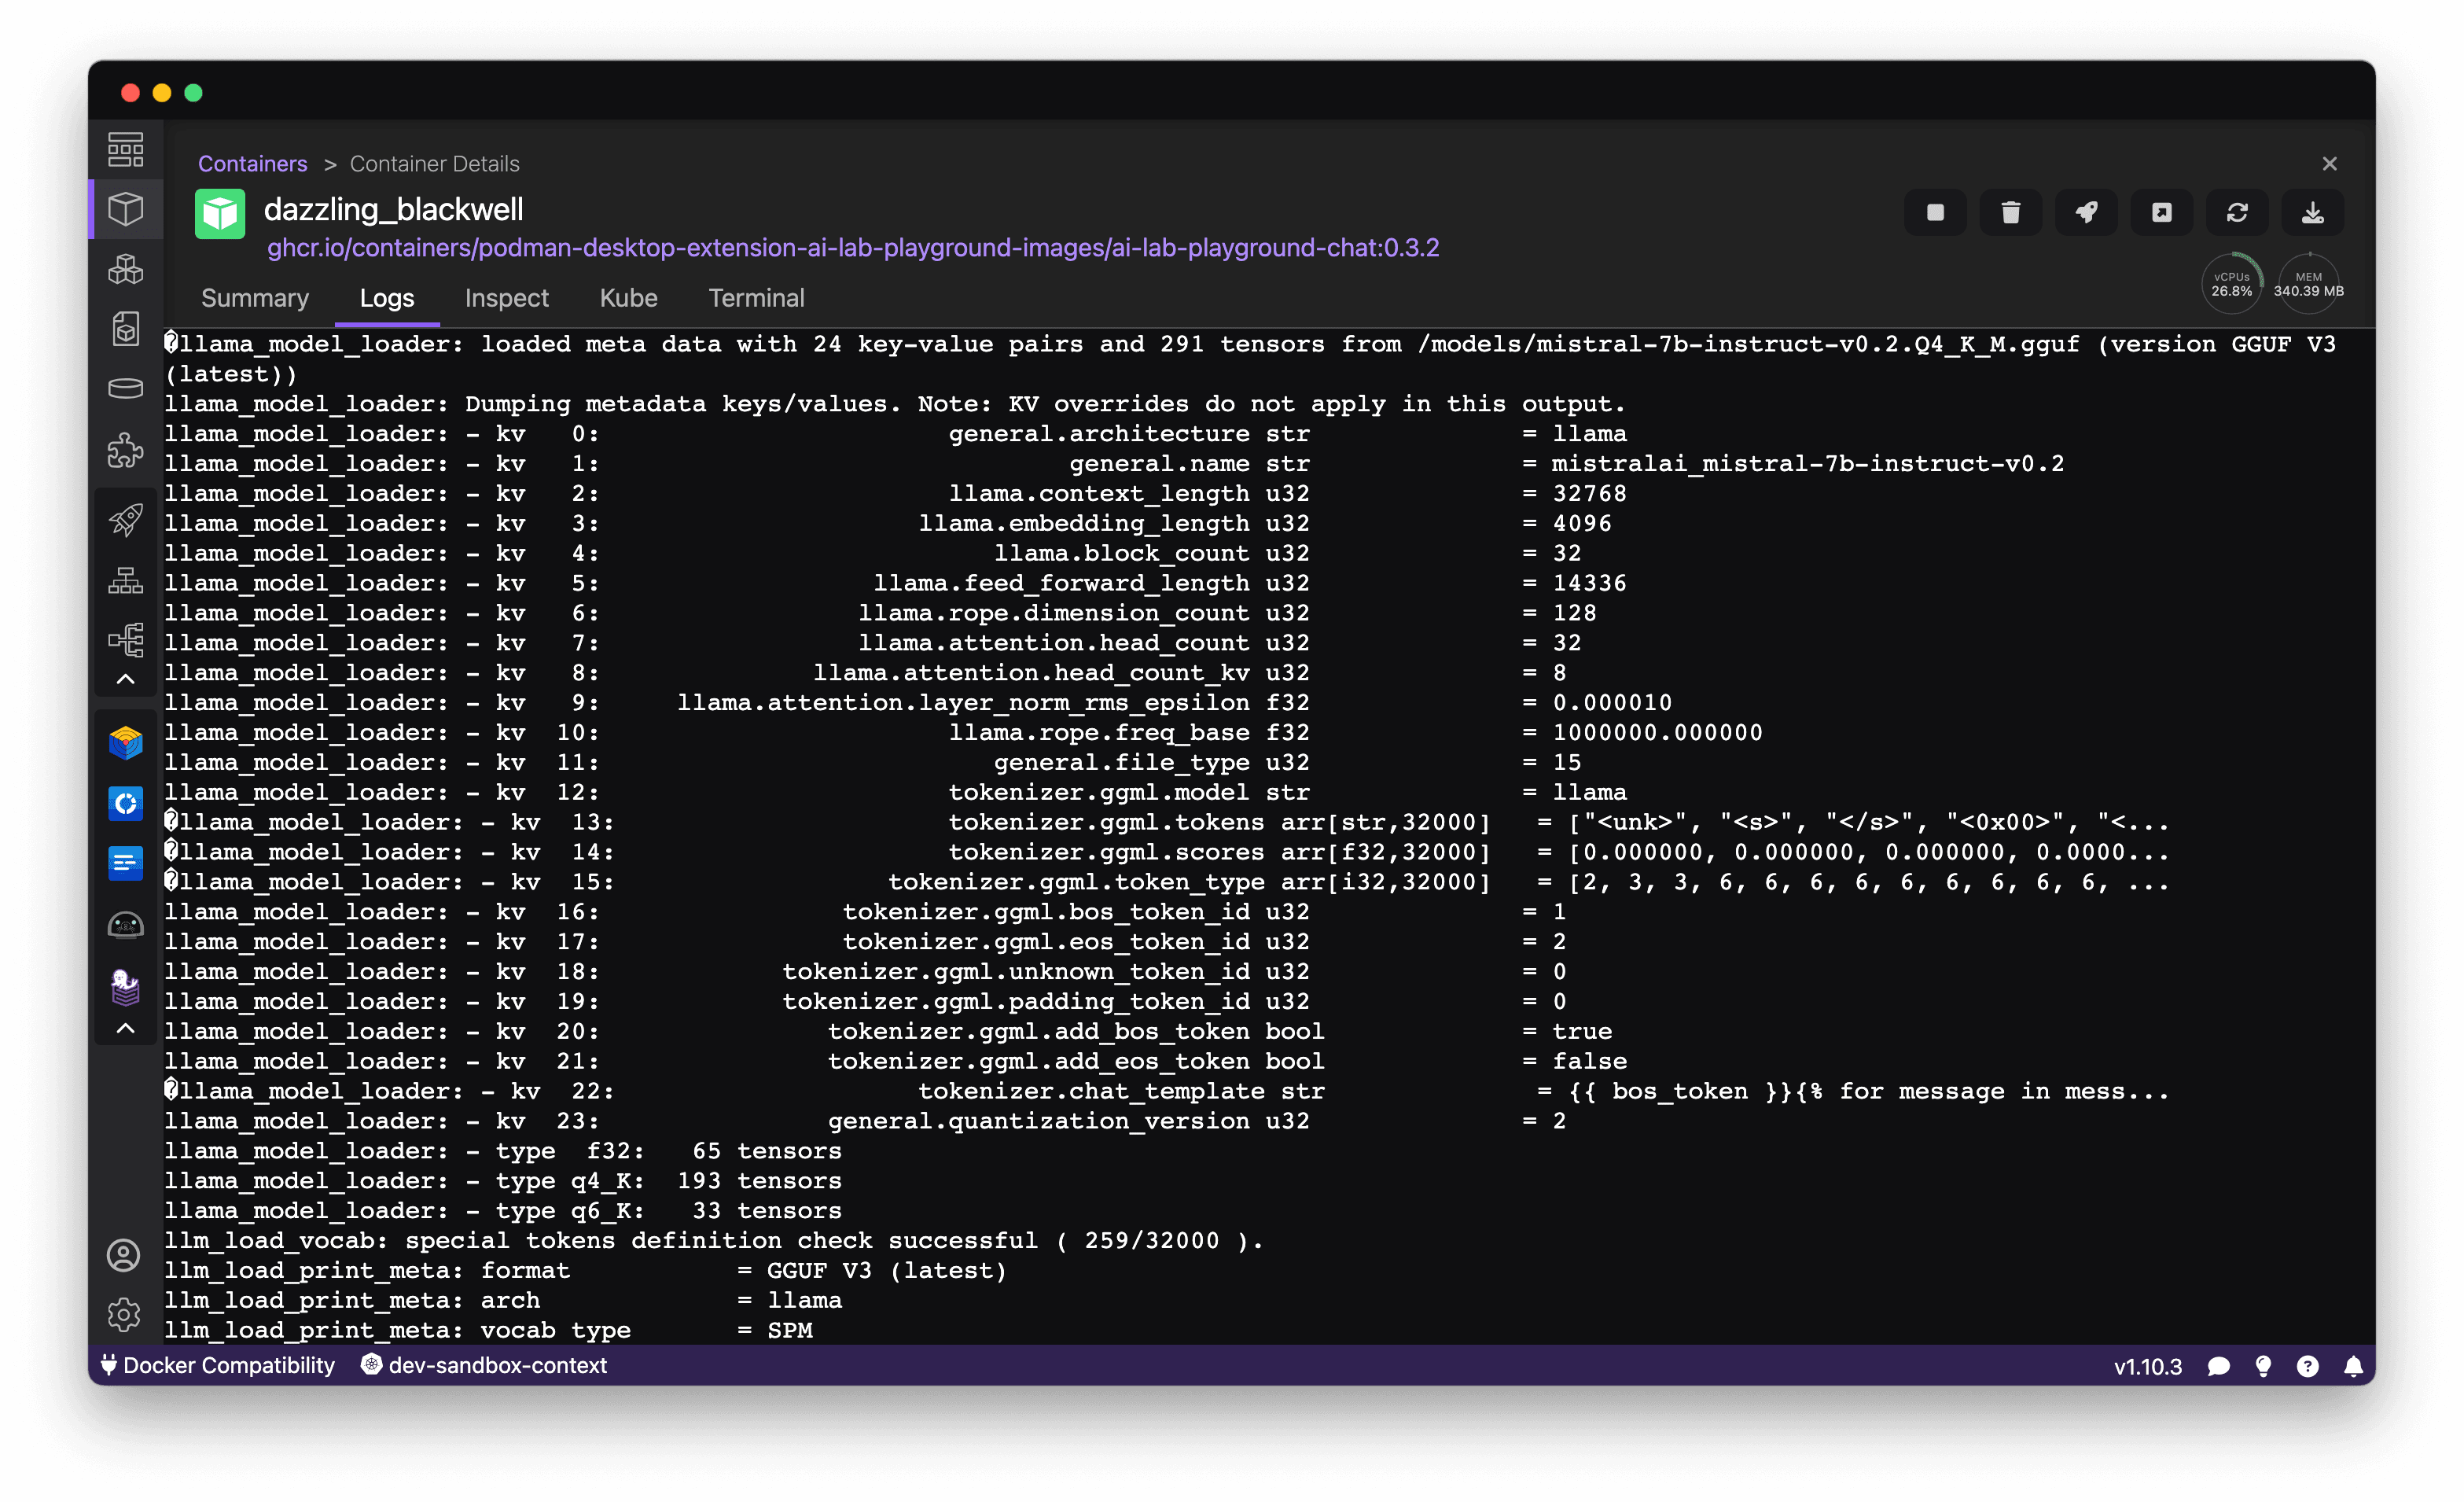The width and height of the screenshot is (2464, 1502).
Task: Export the container with download icon
Action: tap(2312, 212)
